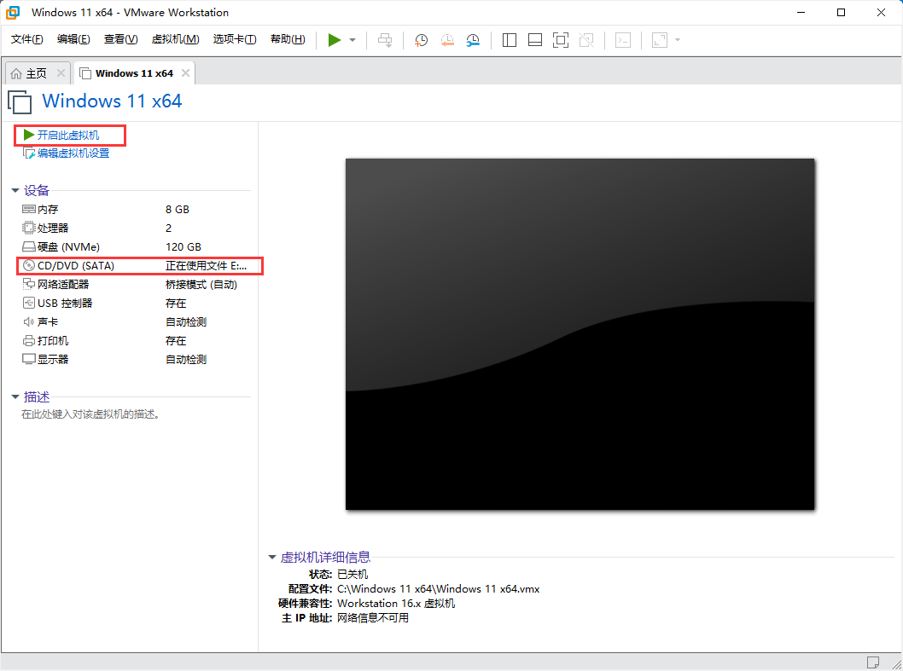The width and height of the screenshot is (903, 671).
Task: Click the revert to snapshot icon
Action: 447,40
